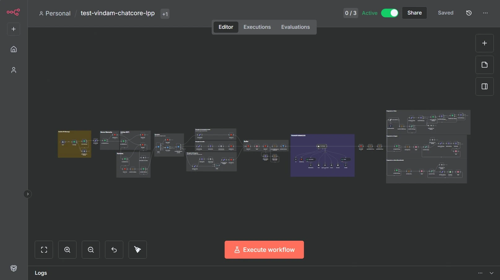Click the Execute workflow button
The height and width of the screenshot is (280, 500).
coord(264,250)
